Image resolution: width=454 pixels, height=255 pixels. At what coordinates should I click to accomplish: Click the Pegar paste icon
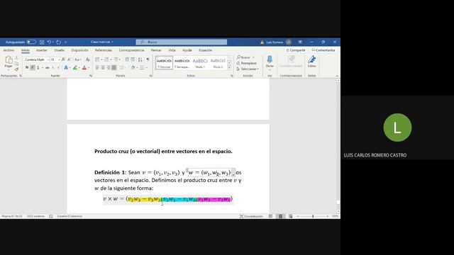click(9, 60)
